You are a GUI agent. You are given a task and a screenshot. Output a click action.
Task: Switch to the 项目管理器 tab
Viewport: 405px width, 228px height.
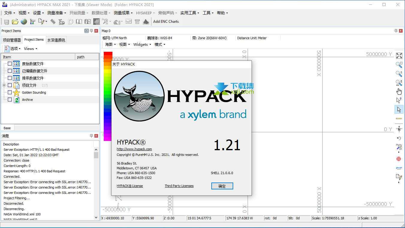coord(12,40)
